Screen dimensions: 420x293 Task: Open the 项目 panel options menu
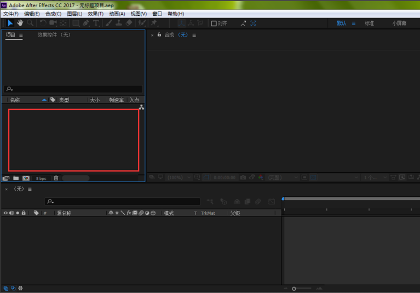21,35
